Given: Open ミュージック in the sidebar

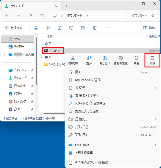Looking at the screenshot, I should coord(17,101).
